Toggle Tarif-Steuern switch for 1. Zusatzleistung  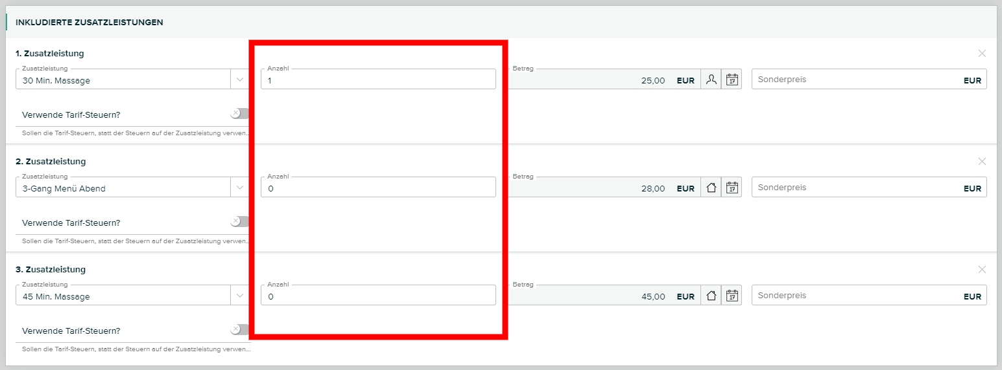(x=239, y=114)
